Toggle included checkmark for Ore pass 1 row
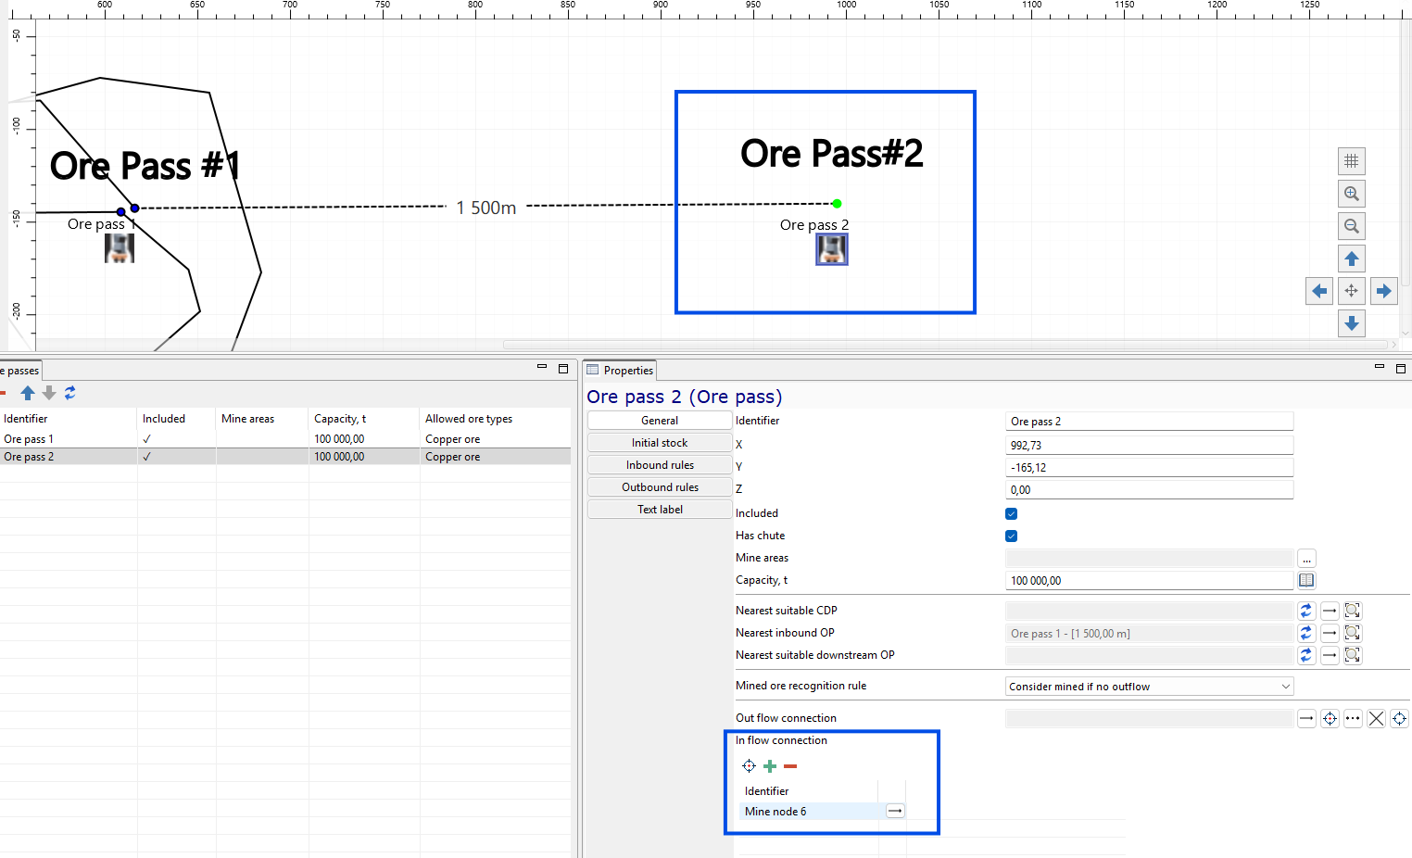Viewport: 1412px width, 858px height. [x=147, y=439]
